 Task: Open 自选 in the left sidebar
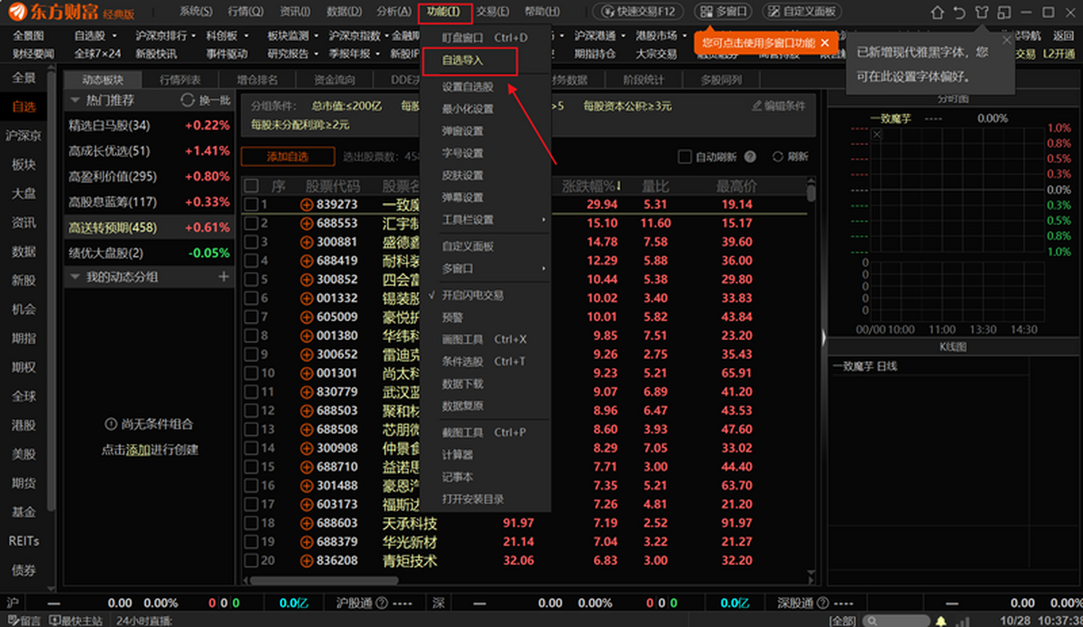23,107
